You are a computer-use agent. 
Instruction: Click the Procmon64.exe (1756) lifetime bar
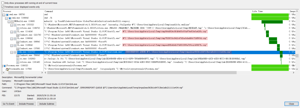[270, 69]
